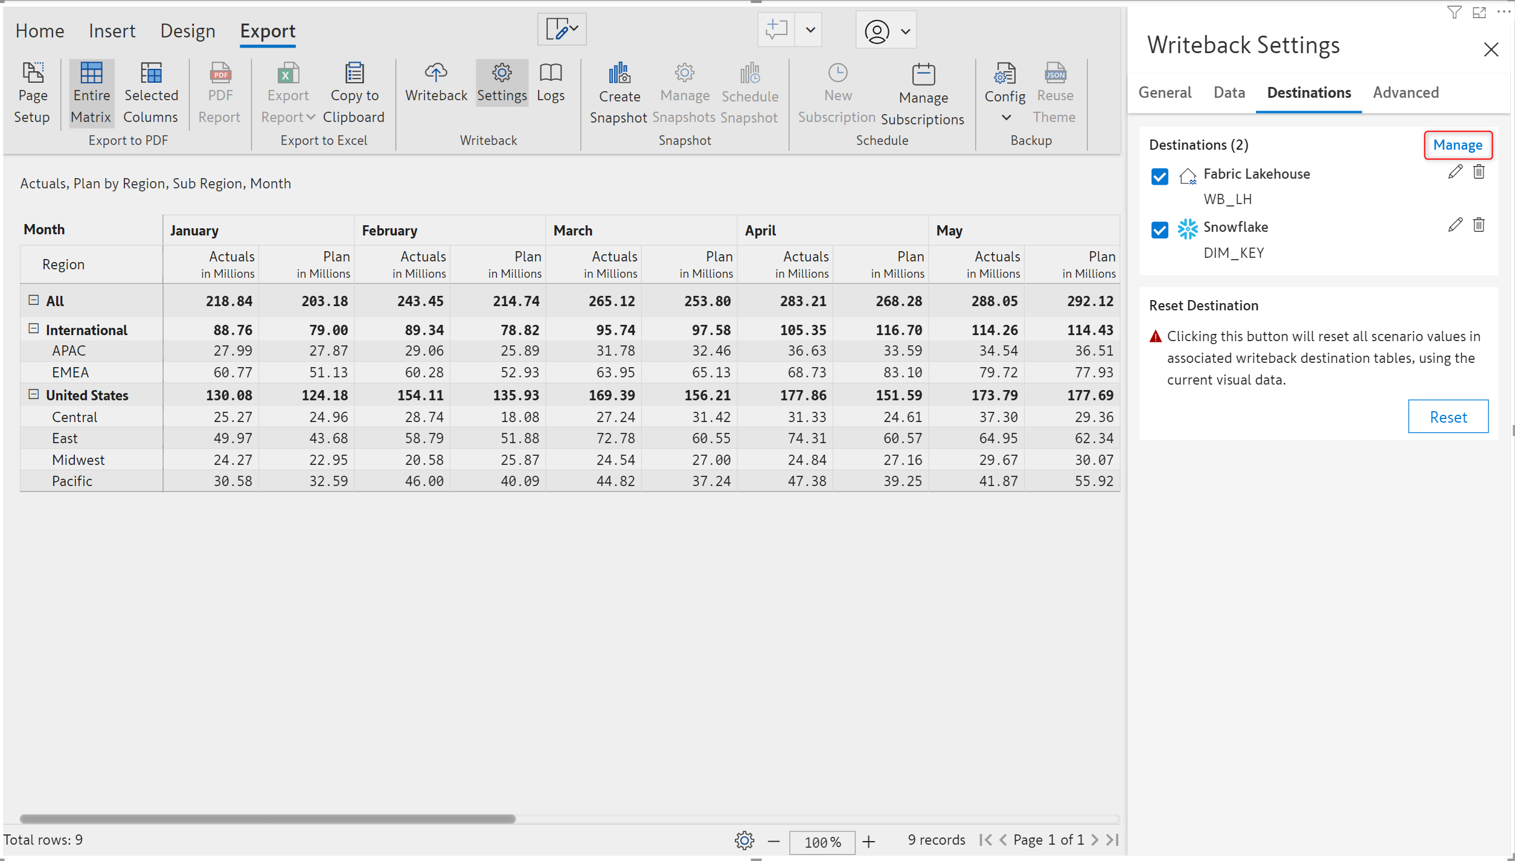Open writeback Logs book icon

550,73
